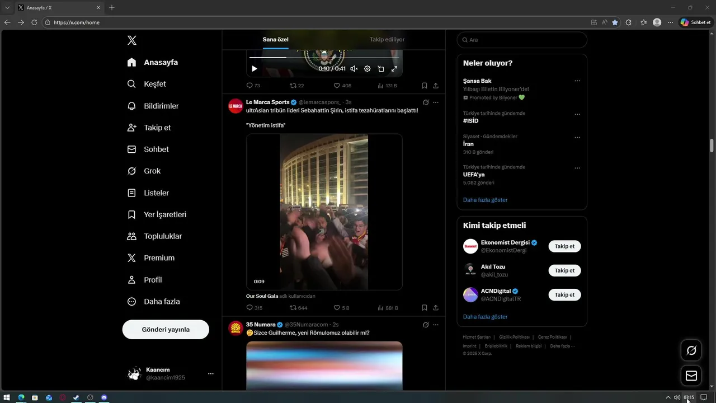Open account options next to Kaancım
Screen dimensions: 716x403
(211, 373)
